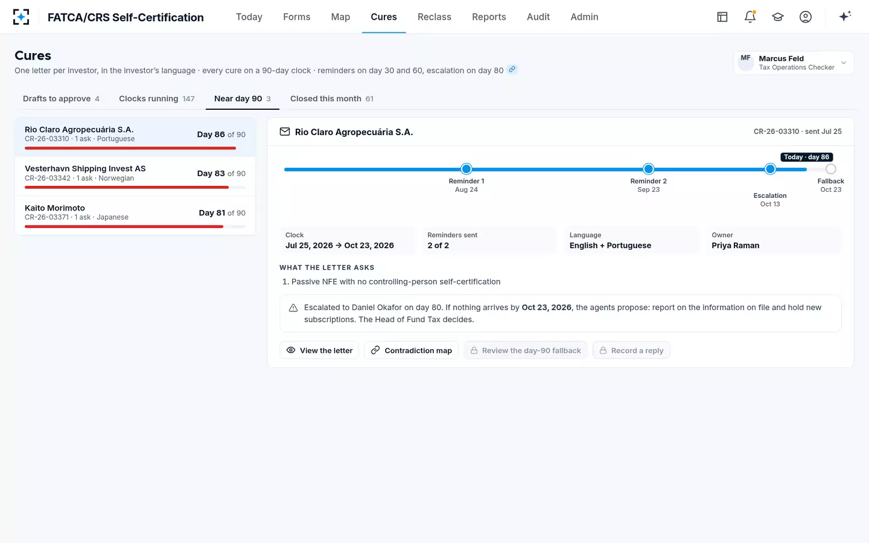This screenshot has width=869, height=543.
Task: Click Review the day-90 fallback button
Action: point(526,351)
